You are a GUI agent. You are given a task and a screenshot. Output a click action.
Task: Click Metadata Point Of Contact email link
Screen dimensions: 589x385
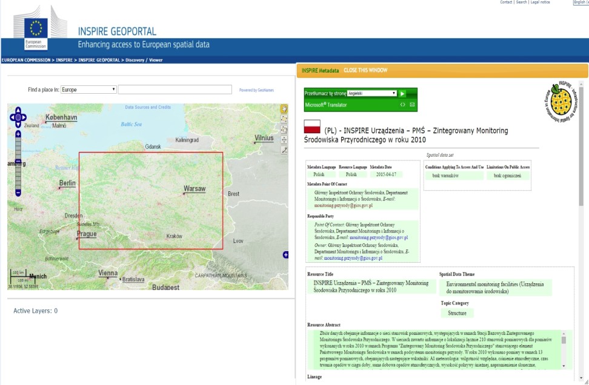click(344, 206)
